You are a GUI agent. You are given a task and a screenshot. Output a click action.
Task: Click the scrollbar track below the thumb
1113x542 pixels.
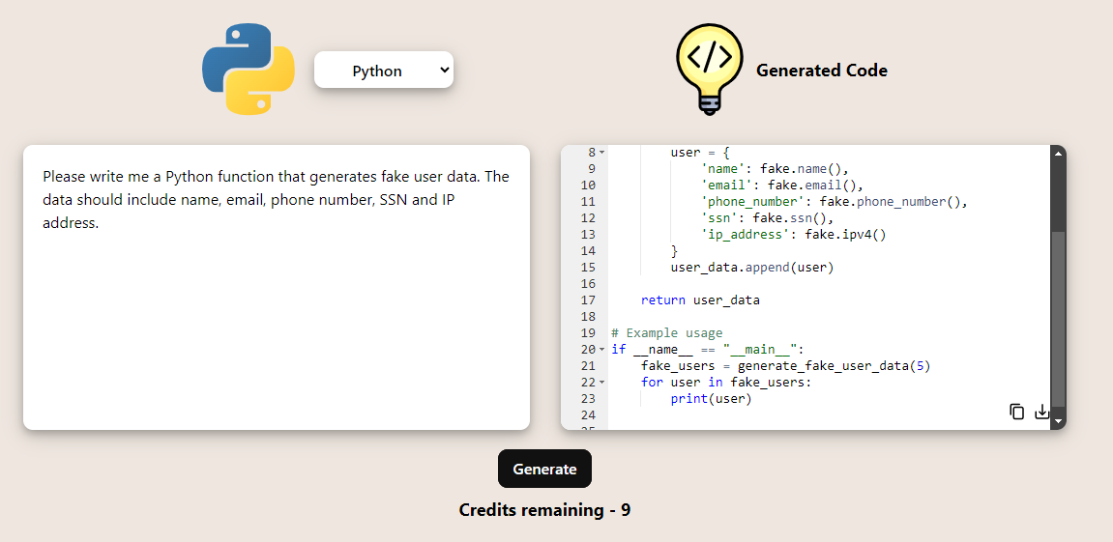coord(1058,319)
